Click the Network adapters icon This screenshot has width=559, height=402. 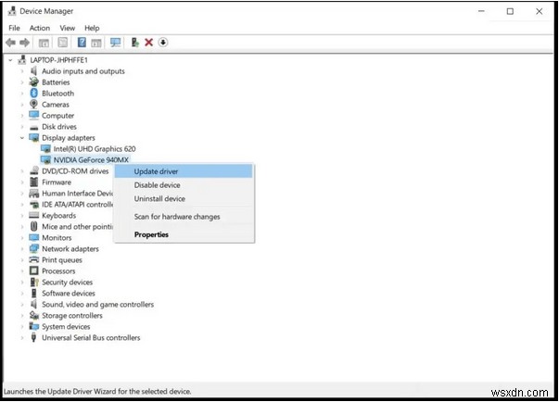tap(34, 249)
